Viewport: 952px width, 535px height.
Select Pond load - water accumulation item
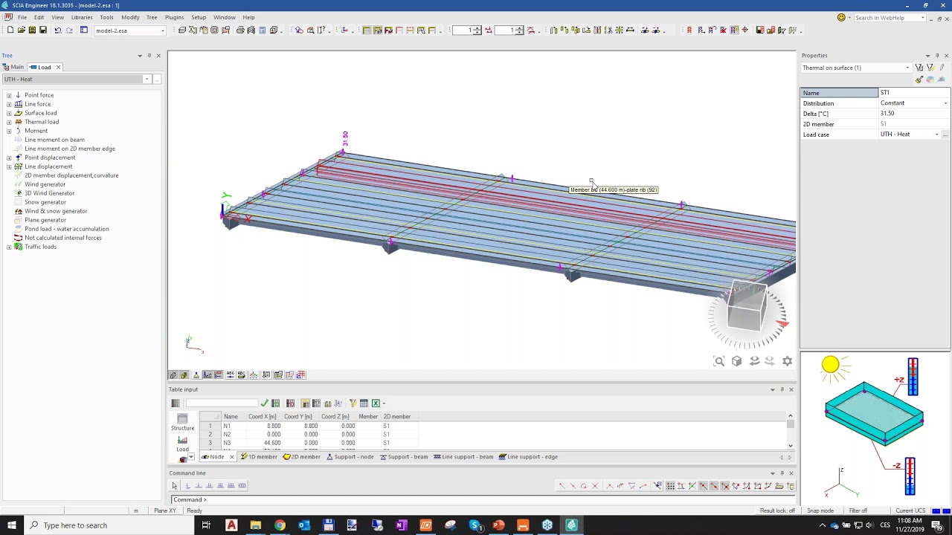pyautogui.click(x=66, y=229)
